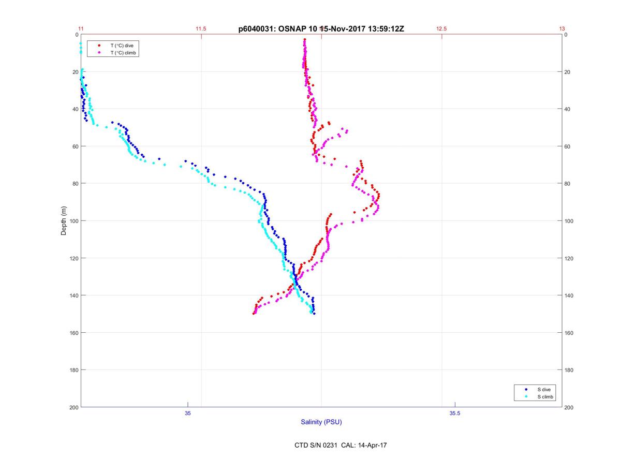Click the dark blue marker in the salinity legend
621x458 pixels.
tap(526, 389)
